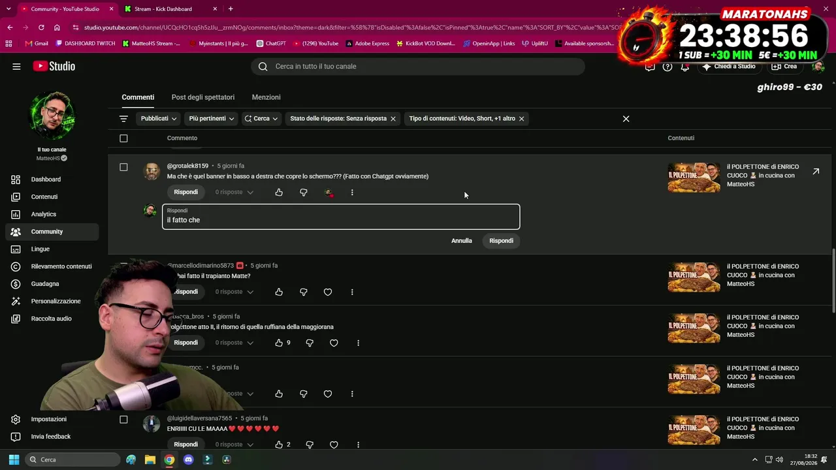The height and width of the screenshot is (470, 836).
Task: Open Raccolta audio in the sidebar
Action: [x=52, y=319]
